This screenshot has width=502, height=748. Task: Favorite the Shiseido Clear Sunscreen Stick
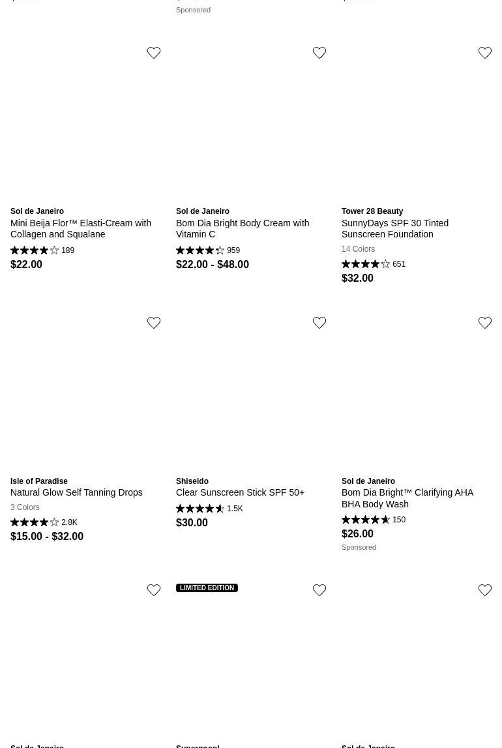click(319, 323)
